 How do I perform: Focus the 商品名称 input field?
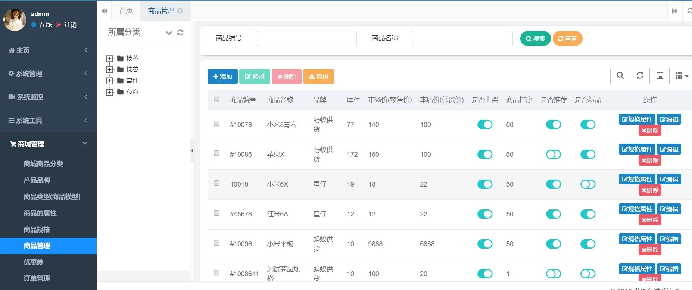tap(462, 38)
